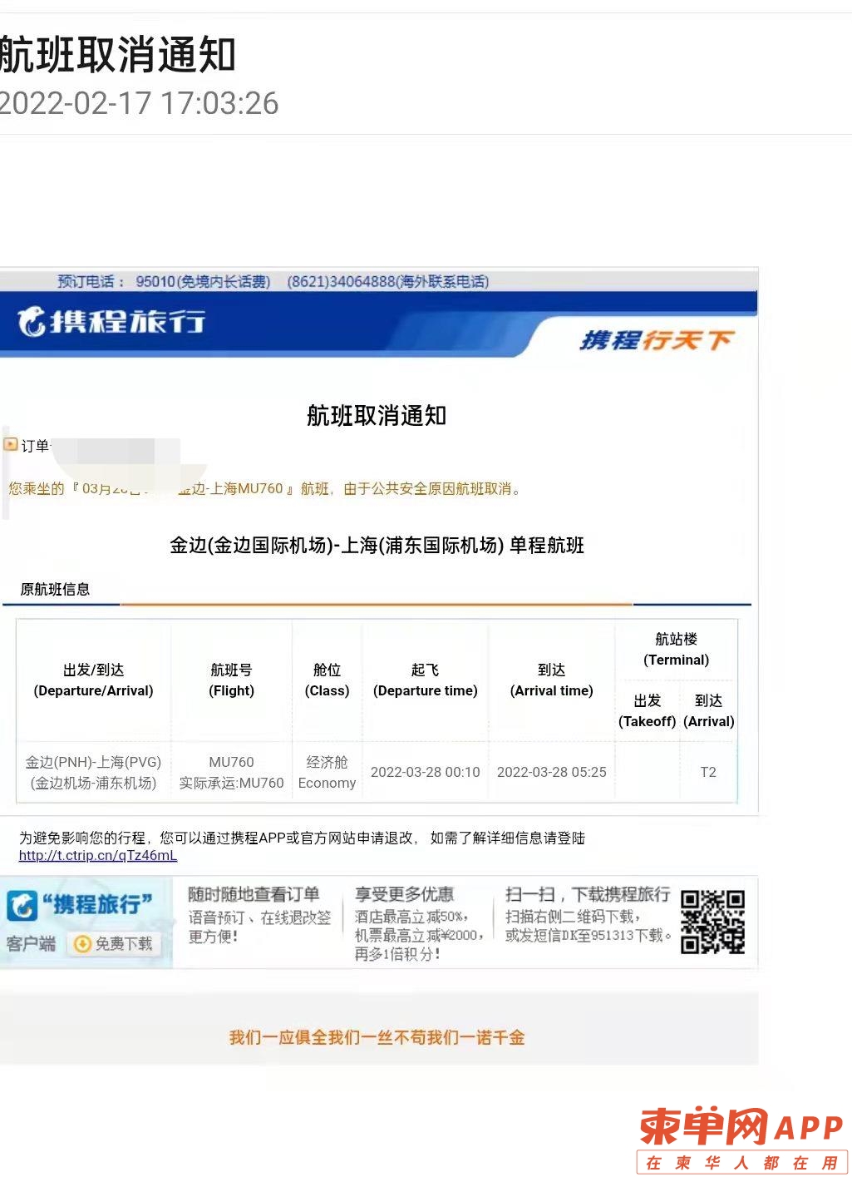Click the T2 arrival terminal cell
The width and height of the screenshot is (852, 1177).
(x=708, y=773)
